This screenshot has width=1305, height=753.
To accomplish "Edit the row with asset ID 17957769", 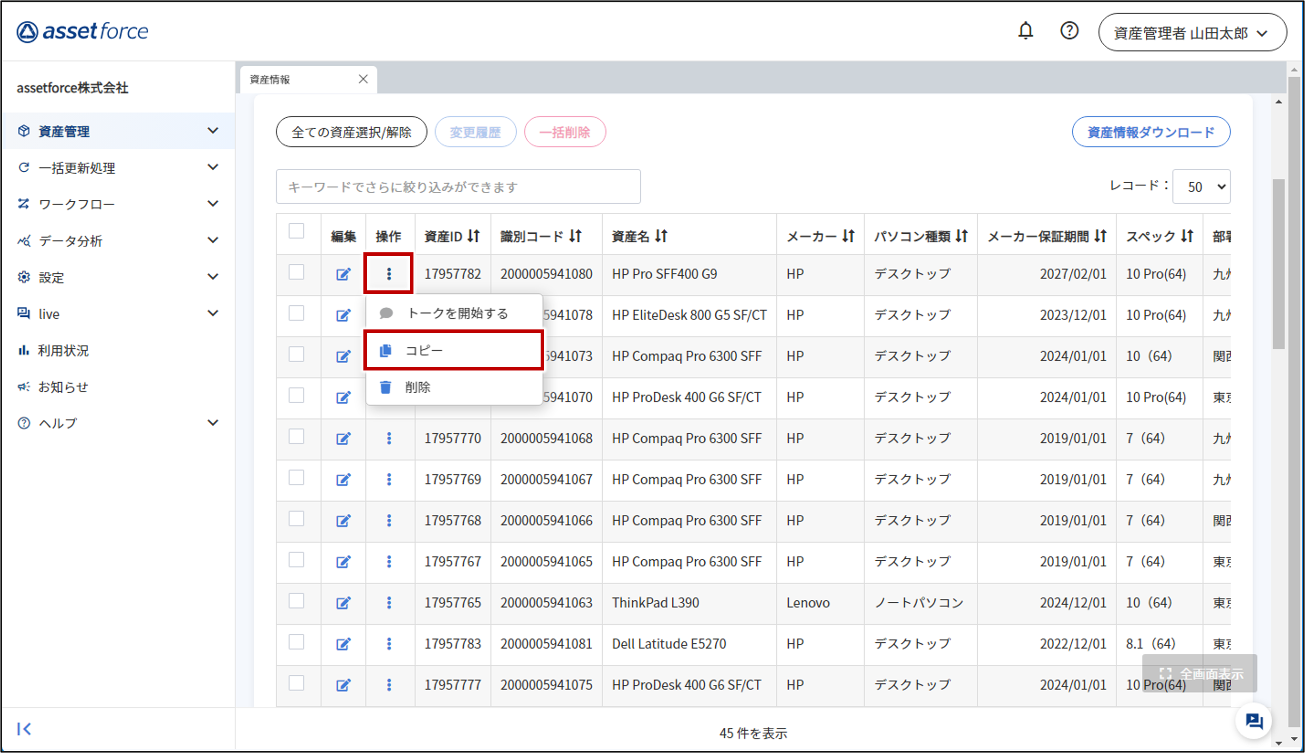I will pyautogui.click(x=343, y=480).
